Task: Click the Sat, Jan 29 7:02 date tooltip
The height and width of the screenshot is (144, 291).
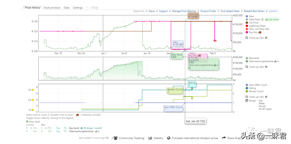Action: tap(196, 121)
